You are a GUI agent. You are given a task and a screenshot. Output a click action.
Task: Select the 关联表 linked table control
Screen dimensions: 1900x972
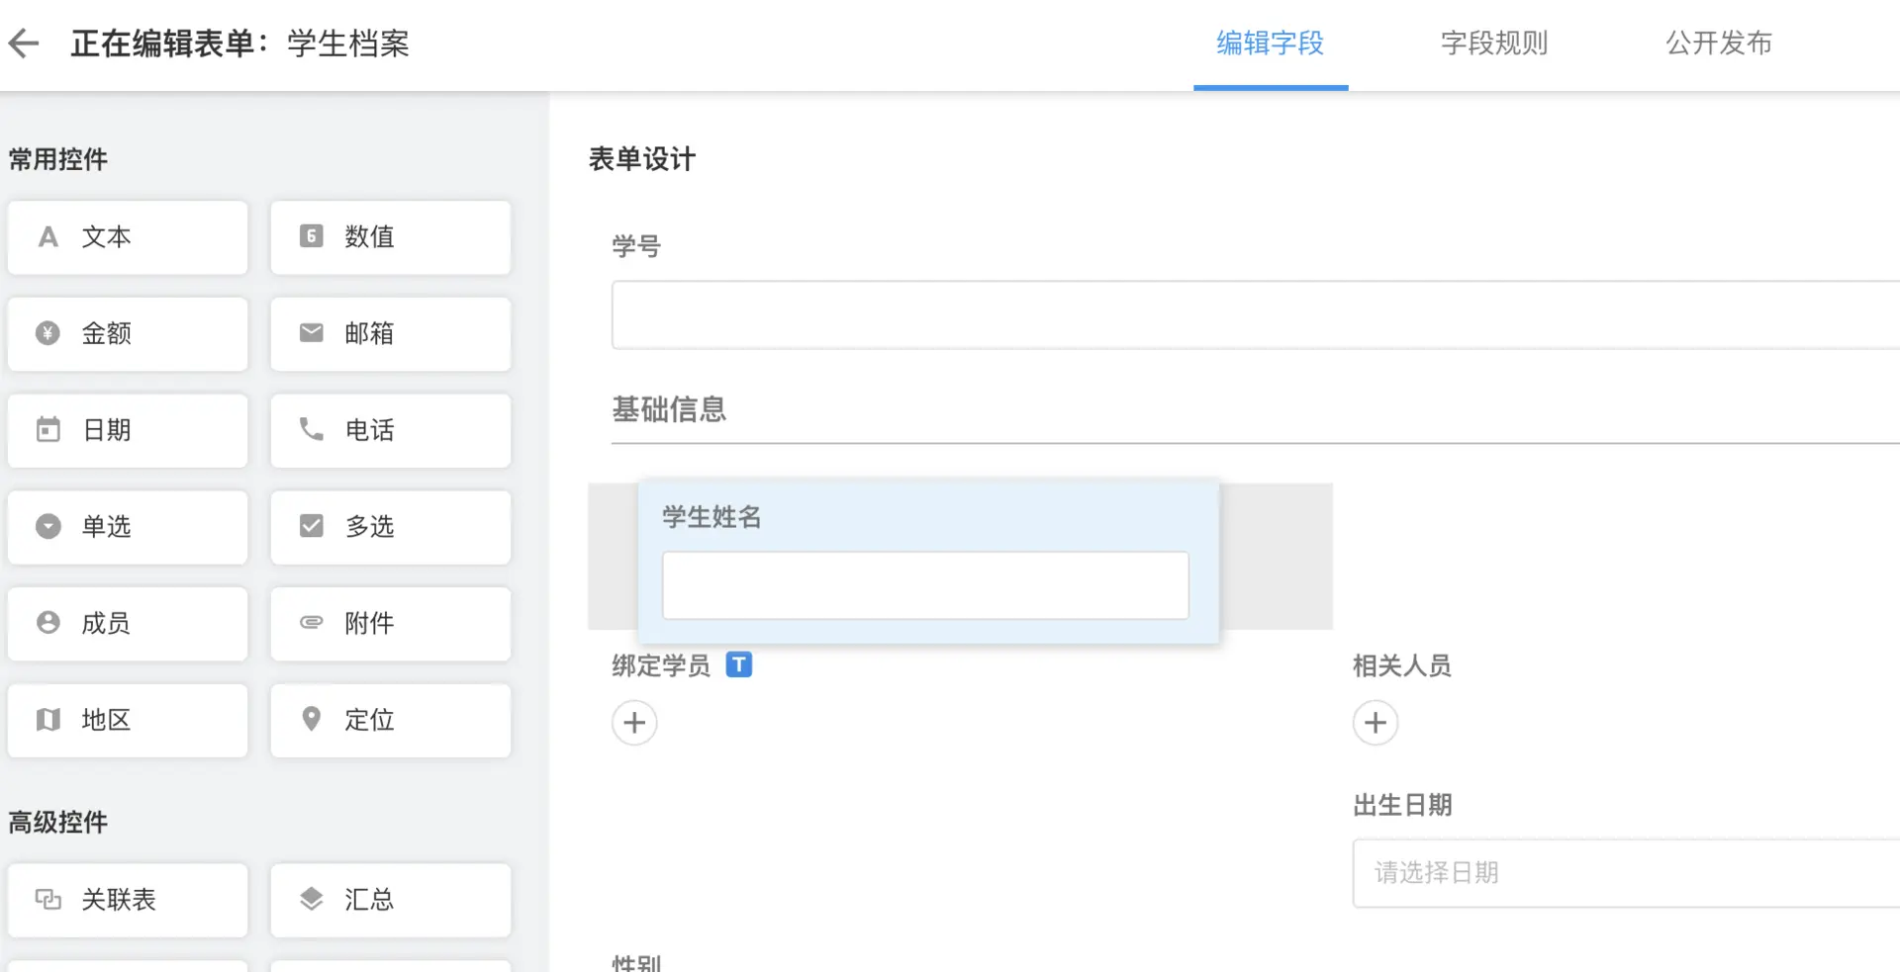click(x=128, y=900)
